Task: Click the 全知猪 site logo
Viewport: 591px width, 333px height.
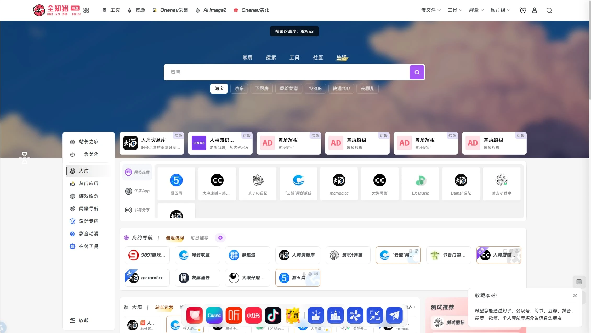Action: point(57,10)
